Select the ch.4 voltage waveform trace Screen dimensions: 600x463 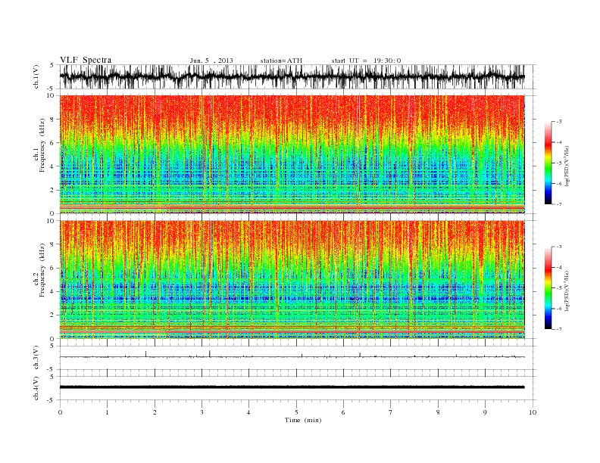(x=292, y=387)
